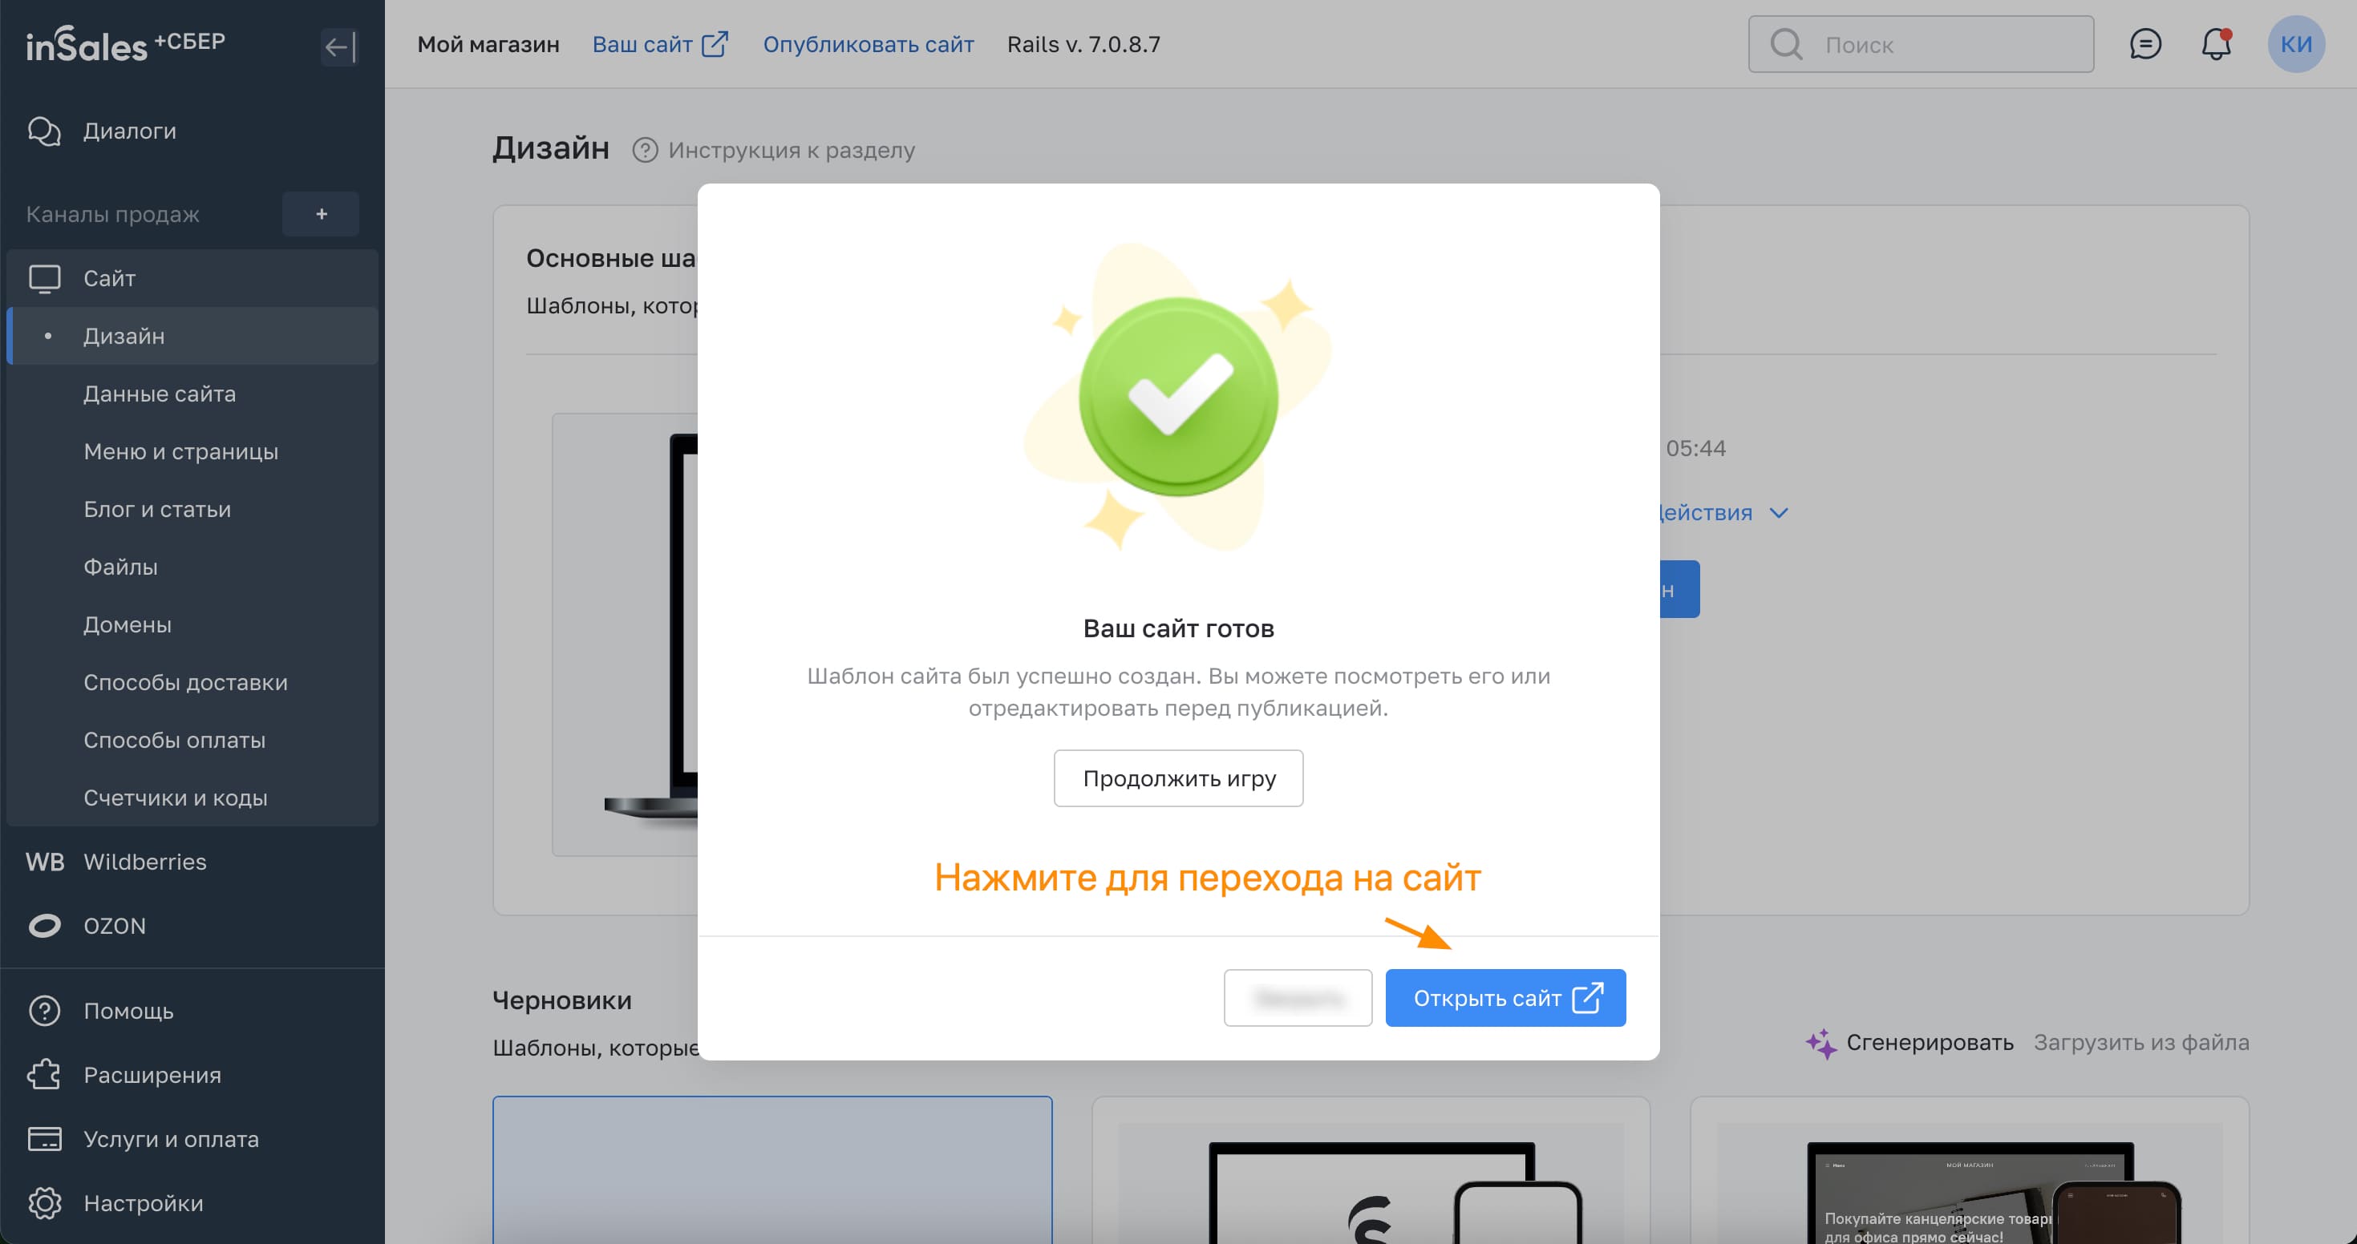Open Расширения puzzle icon item
This screenshot has height=1244, width=2357.
[x=152, y=1075]
